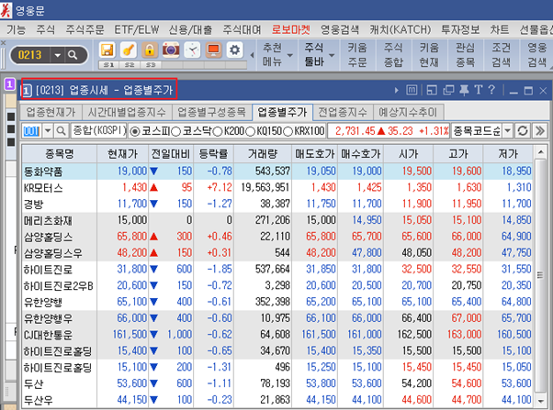This screenshot has width=553, height=410.
Task: Click the padlock screen lock icon
Action: (x=150, y=50)
